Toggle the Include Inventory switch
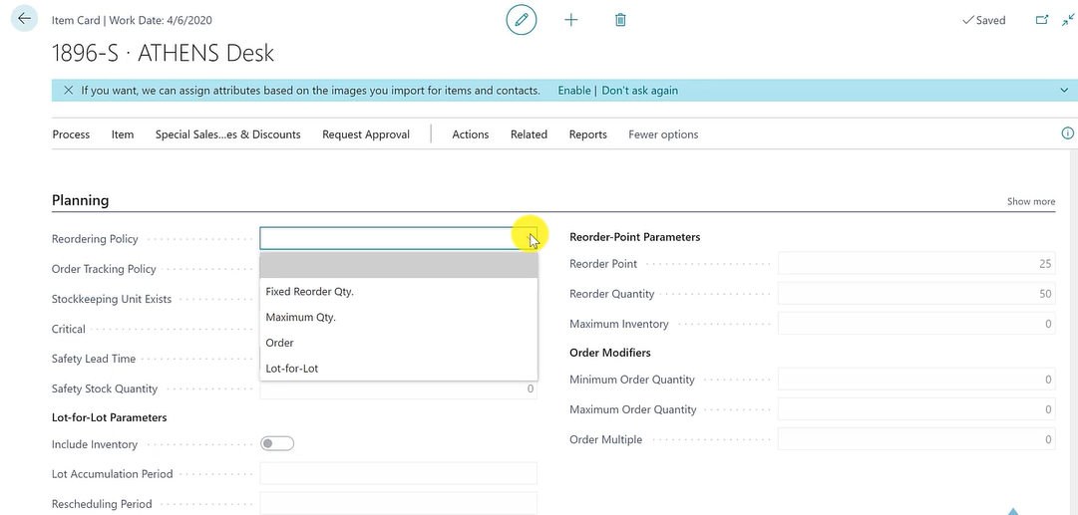Screen dimensions: 1078x515 277,443
